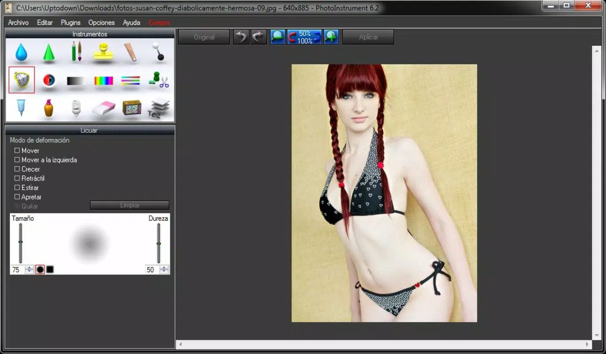Click the Dureza value field showing 50

pos(152,269)
